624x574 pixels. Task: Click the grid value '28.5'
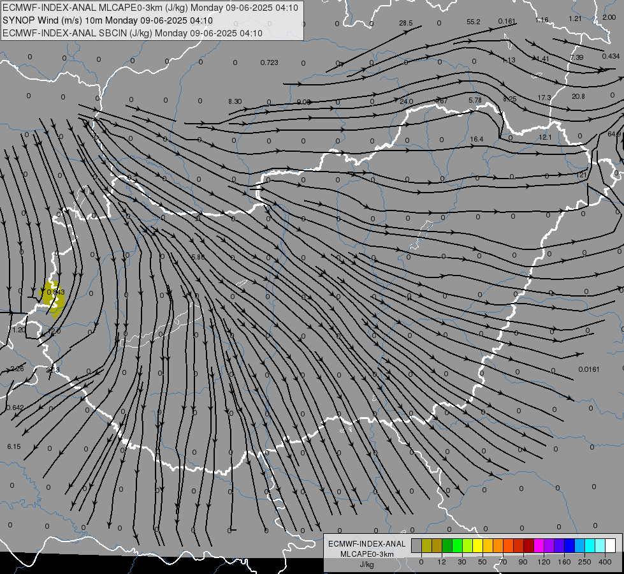tap(405, 23)
